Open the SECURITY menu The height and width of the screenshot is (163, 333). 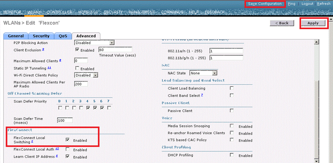click(113, 12)
